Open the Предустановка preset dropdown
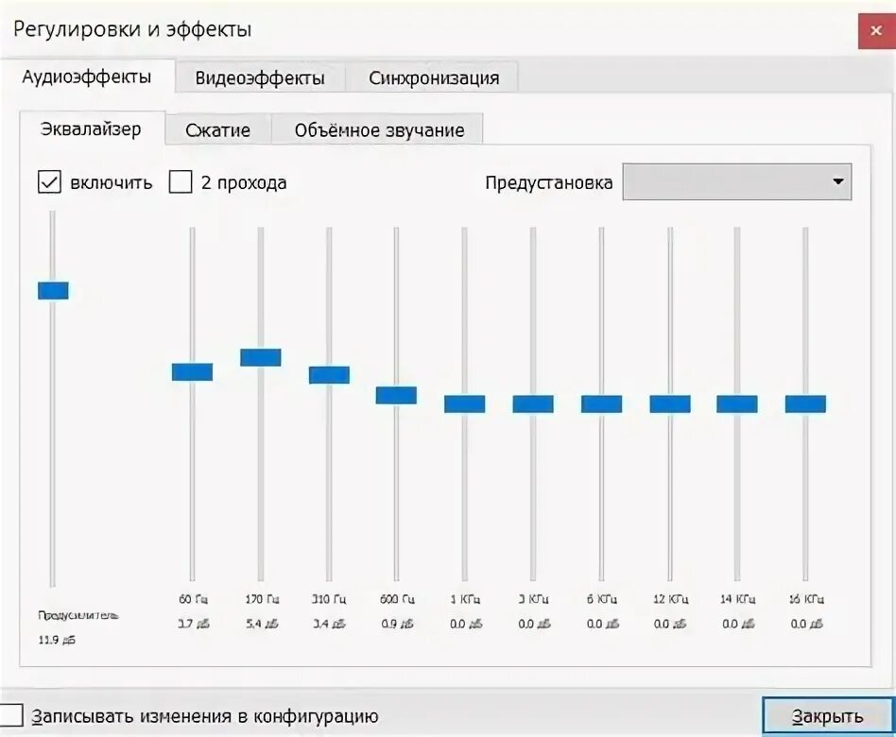Image resolution: width=896 pixels, height=737 pixels. 736,181
